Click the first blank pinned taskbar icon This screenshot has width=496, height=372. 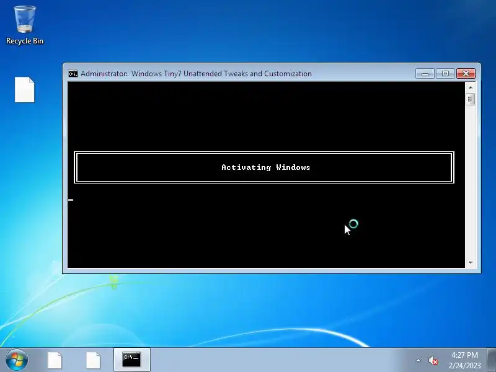55,360
